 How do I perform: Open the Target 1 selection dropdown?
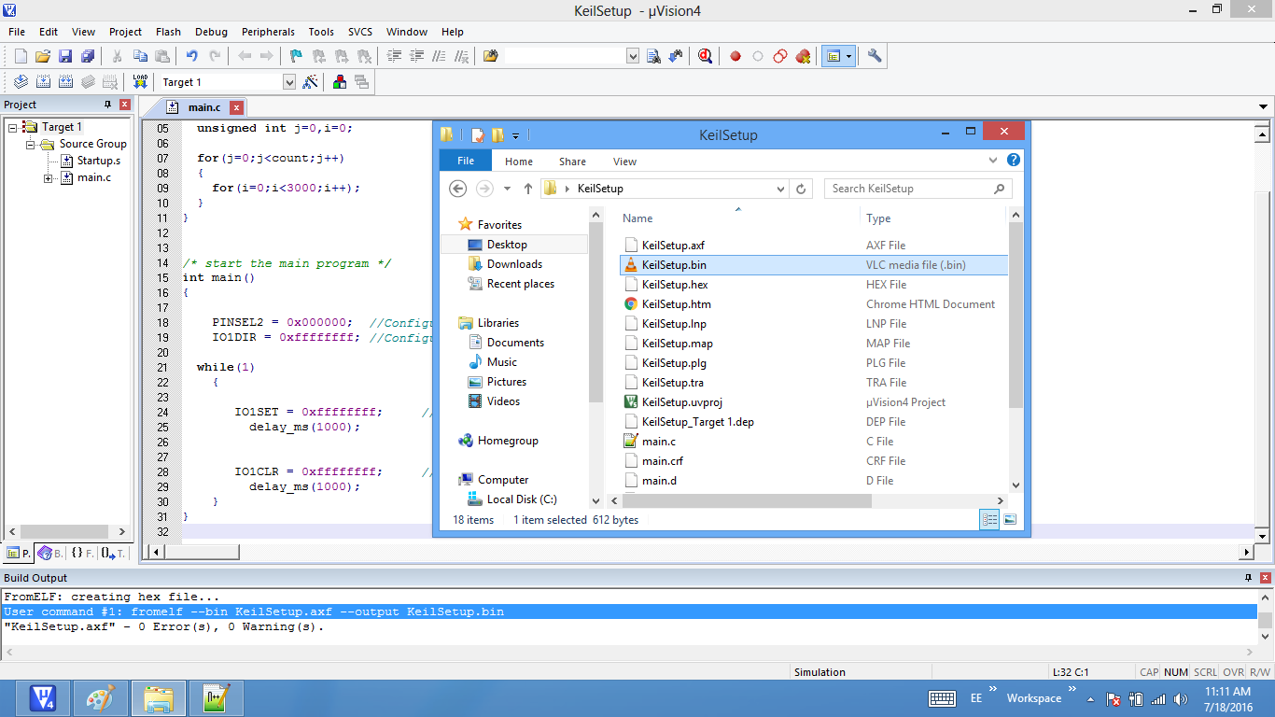(289, 82)
